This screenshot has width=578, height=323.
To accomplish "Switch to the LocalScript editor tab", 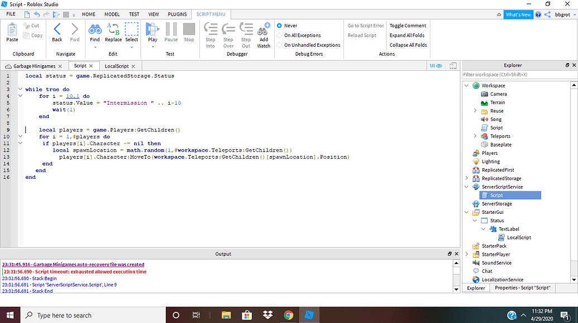I will [x=116, y=66].
